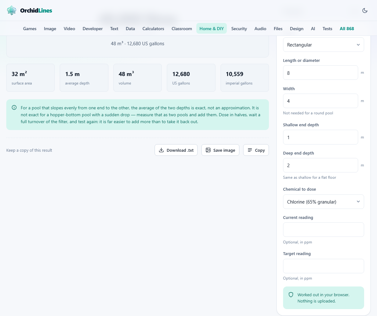Viewport: 377px width, 316px height.
Task: Click the OrchidLines orchid logo icon
Action: point(12,10)
